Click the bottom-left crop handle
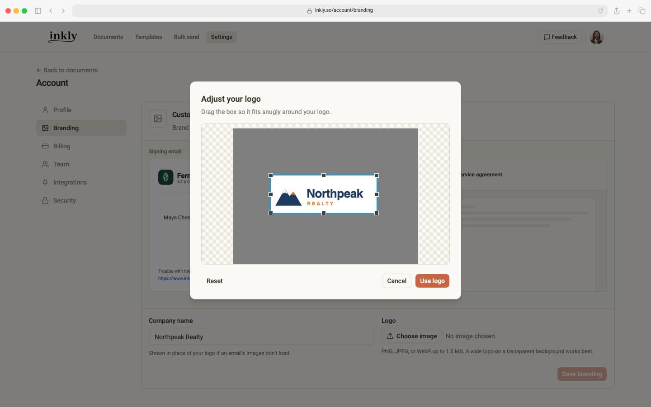This screenshot has width=651, height=407. 271,213
